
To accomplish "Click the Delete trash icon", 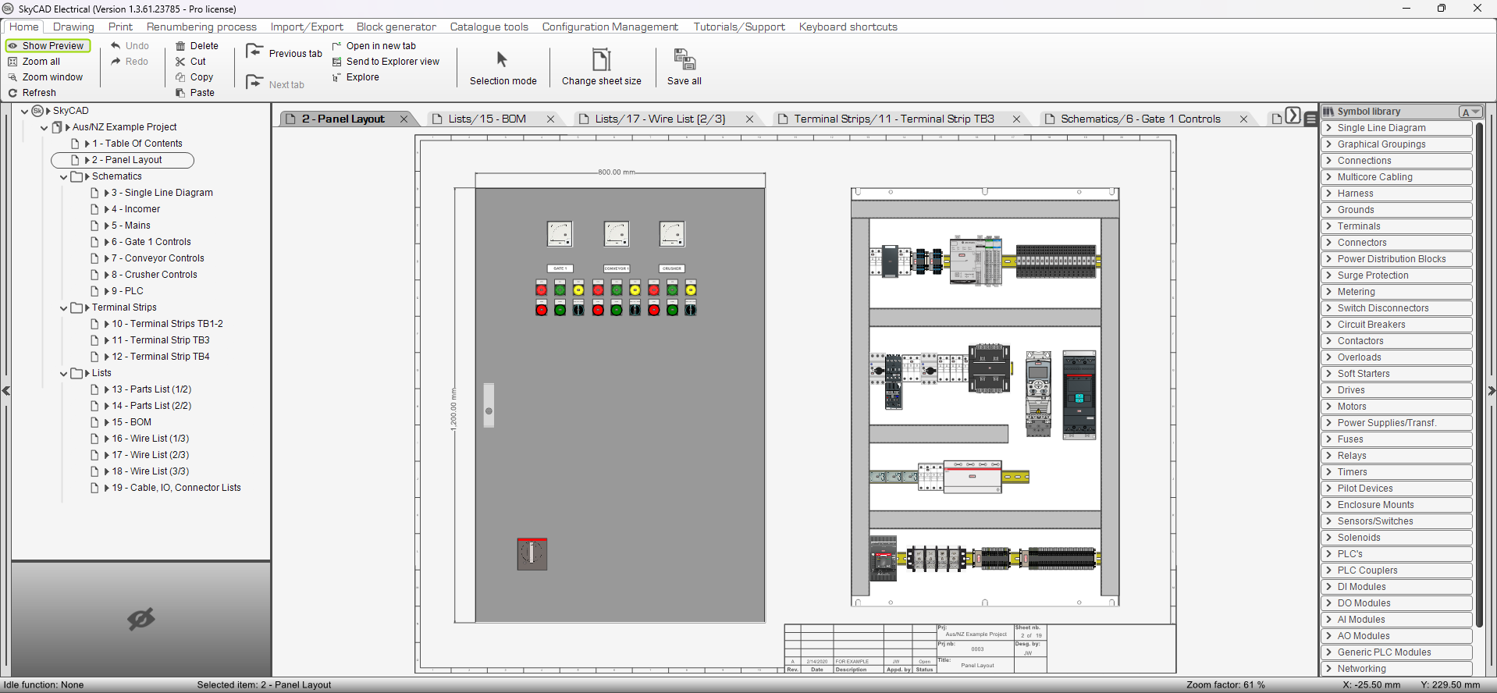I will point(180,46).
